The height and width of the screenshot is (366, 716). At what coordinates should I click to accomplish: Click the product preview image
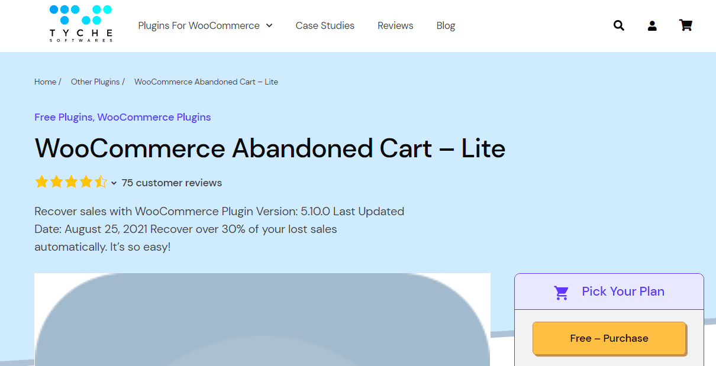[262, 319]
